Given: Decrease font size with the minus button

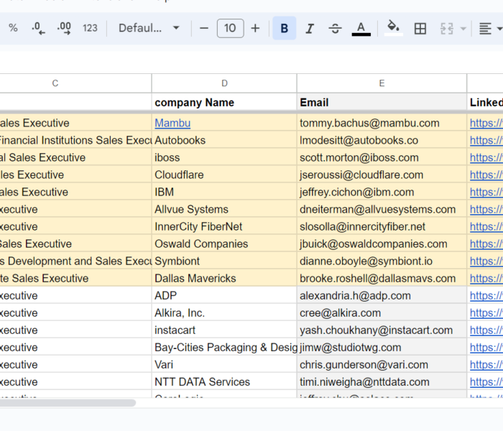Looking at the screenshot, I should click(204, 28).
